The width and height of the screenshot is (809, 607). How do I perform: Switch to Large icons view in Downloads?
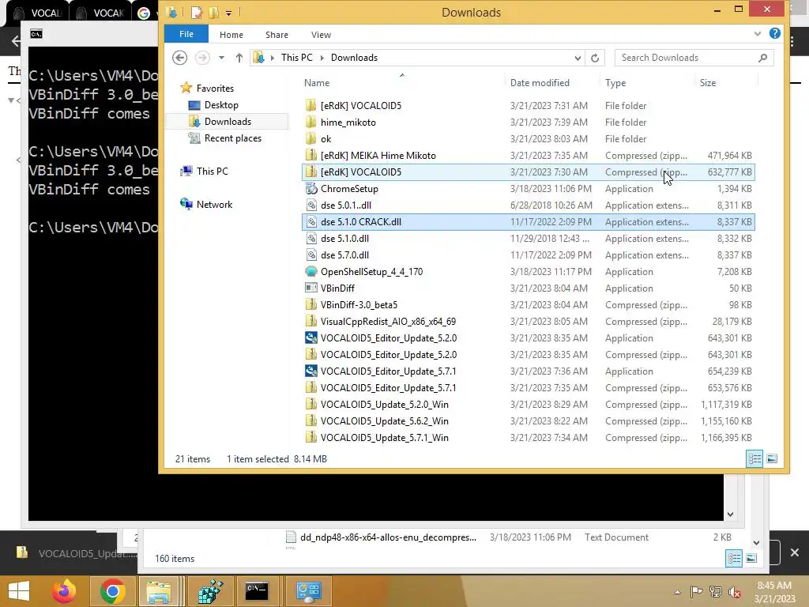click(771, 458)
